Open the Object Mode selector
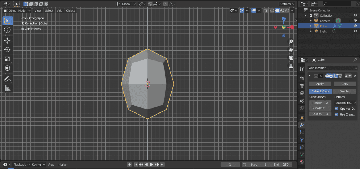This screenshot has height=169, width=360. (x=17, y=10)
